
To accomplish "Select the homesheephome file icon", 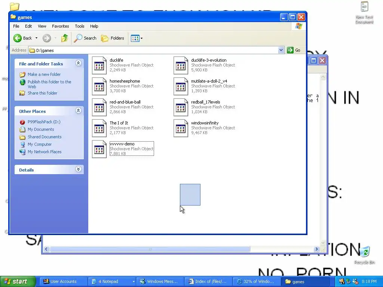I will click(x=99, y=86).
